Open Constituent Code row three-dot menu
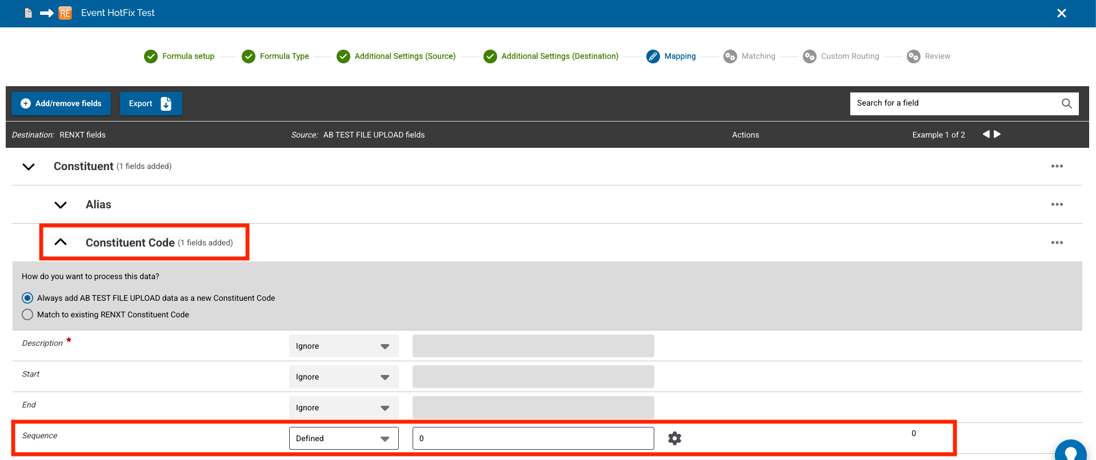This screenshot has height=460, width=1096. pyautogui.click(x=1057, y=243)
